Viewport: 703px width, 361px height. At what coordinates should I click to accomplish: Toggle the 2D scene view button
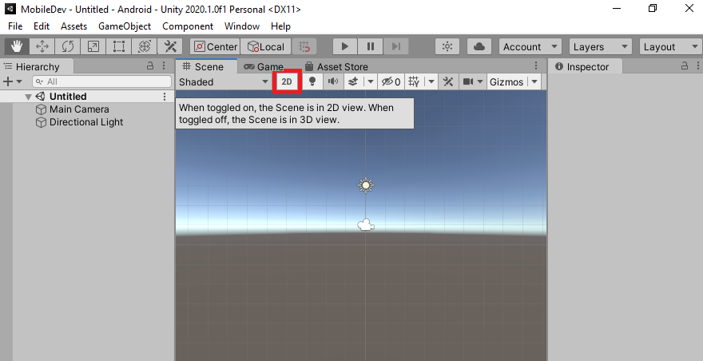point(287,81)
